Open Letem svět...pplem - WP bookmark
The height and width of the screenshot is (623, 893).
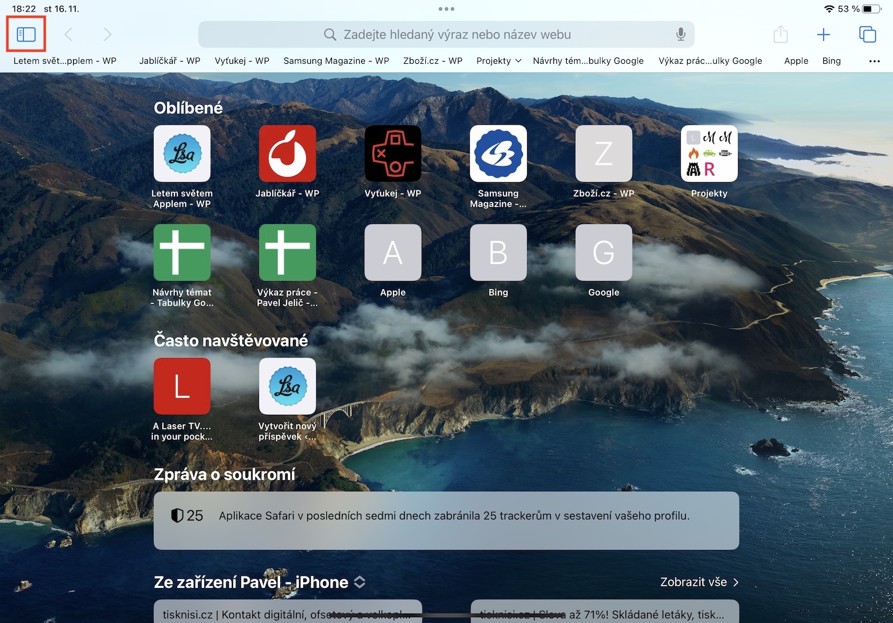(x=65, y=61)
